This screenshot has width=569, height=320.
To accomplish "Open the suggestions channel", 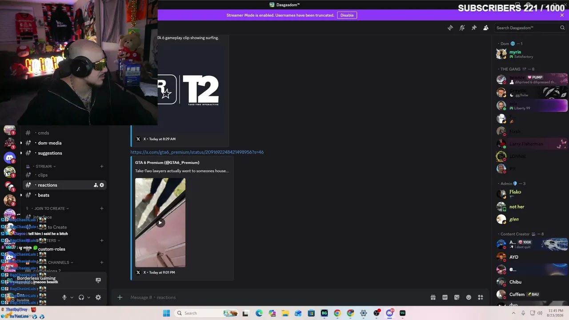I will [x=50, y=153].
